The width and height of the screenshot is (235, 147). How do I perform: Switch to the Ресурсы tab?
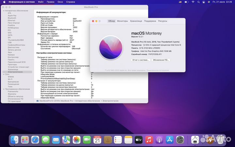[x=163, y=21]
